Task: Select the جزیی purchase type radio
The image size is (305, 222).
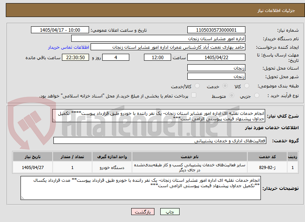Action: (x=257, y=95)
